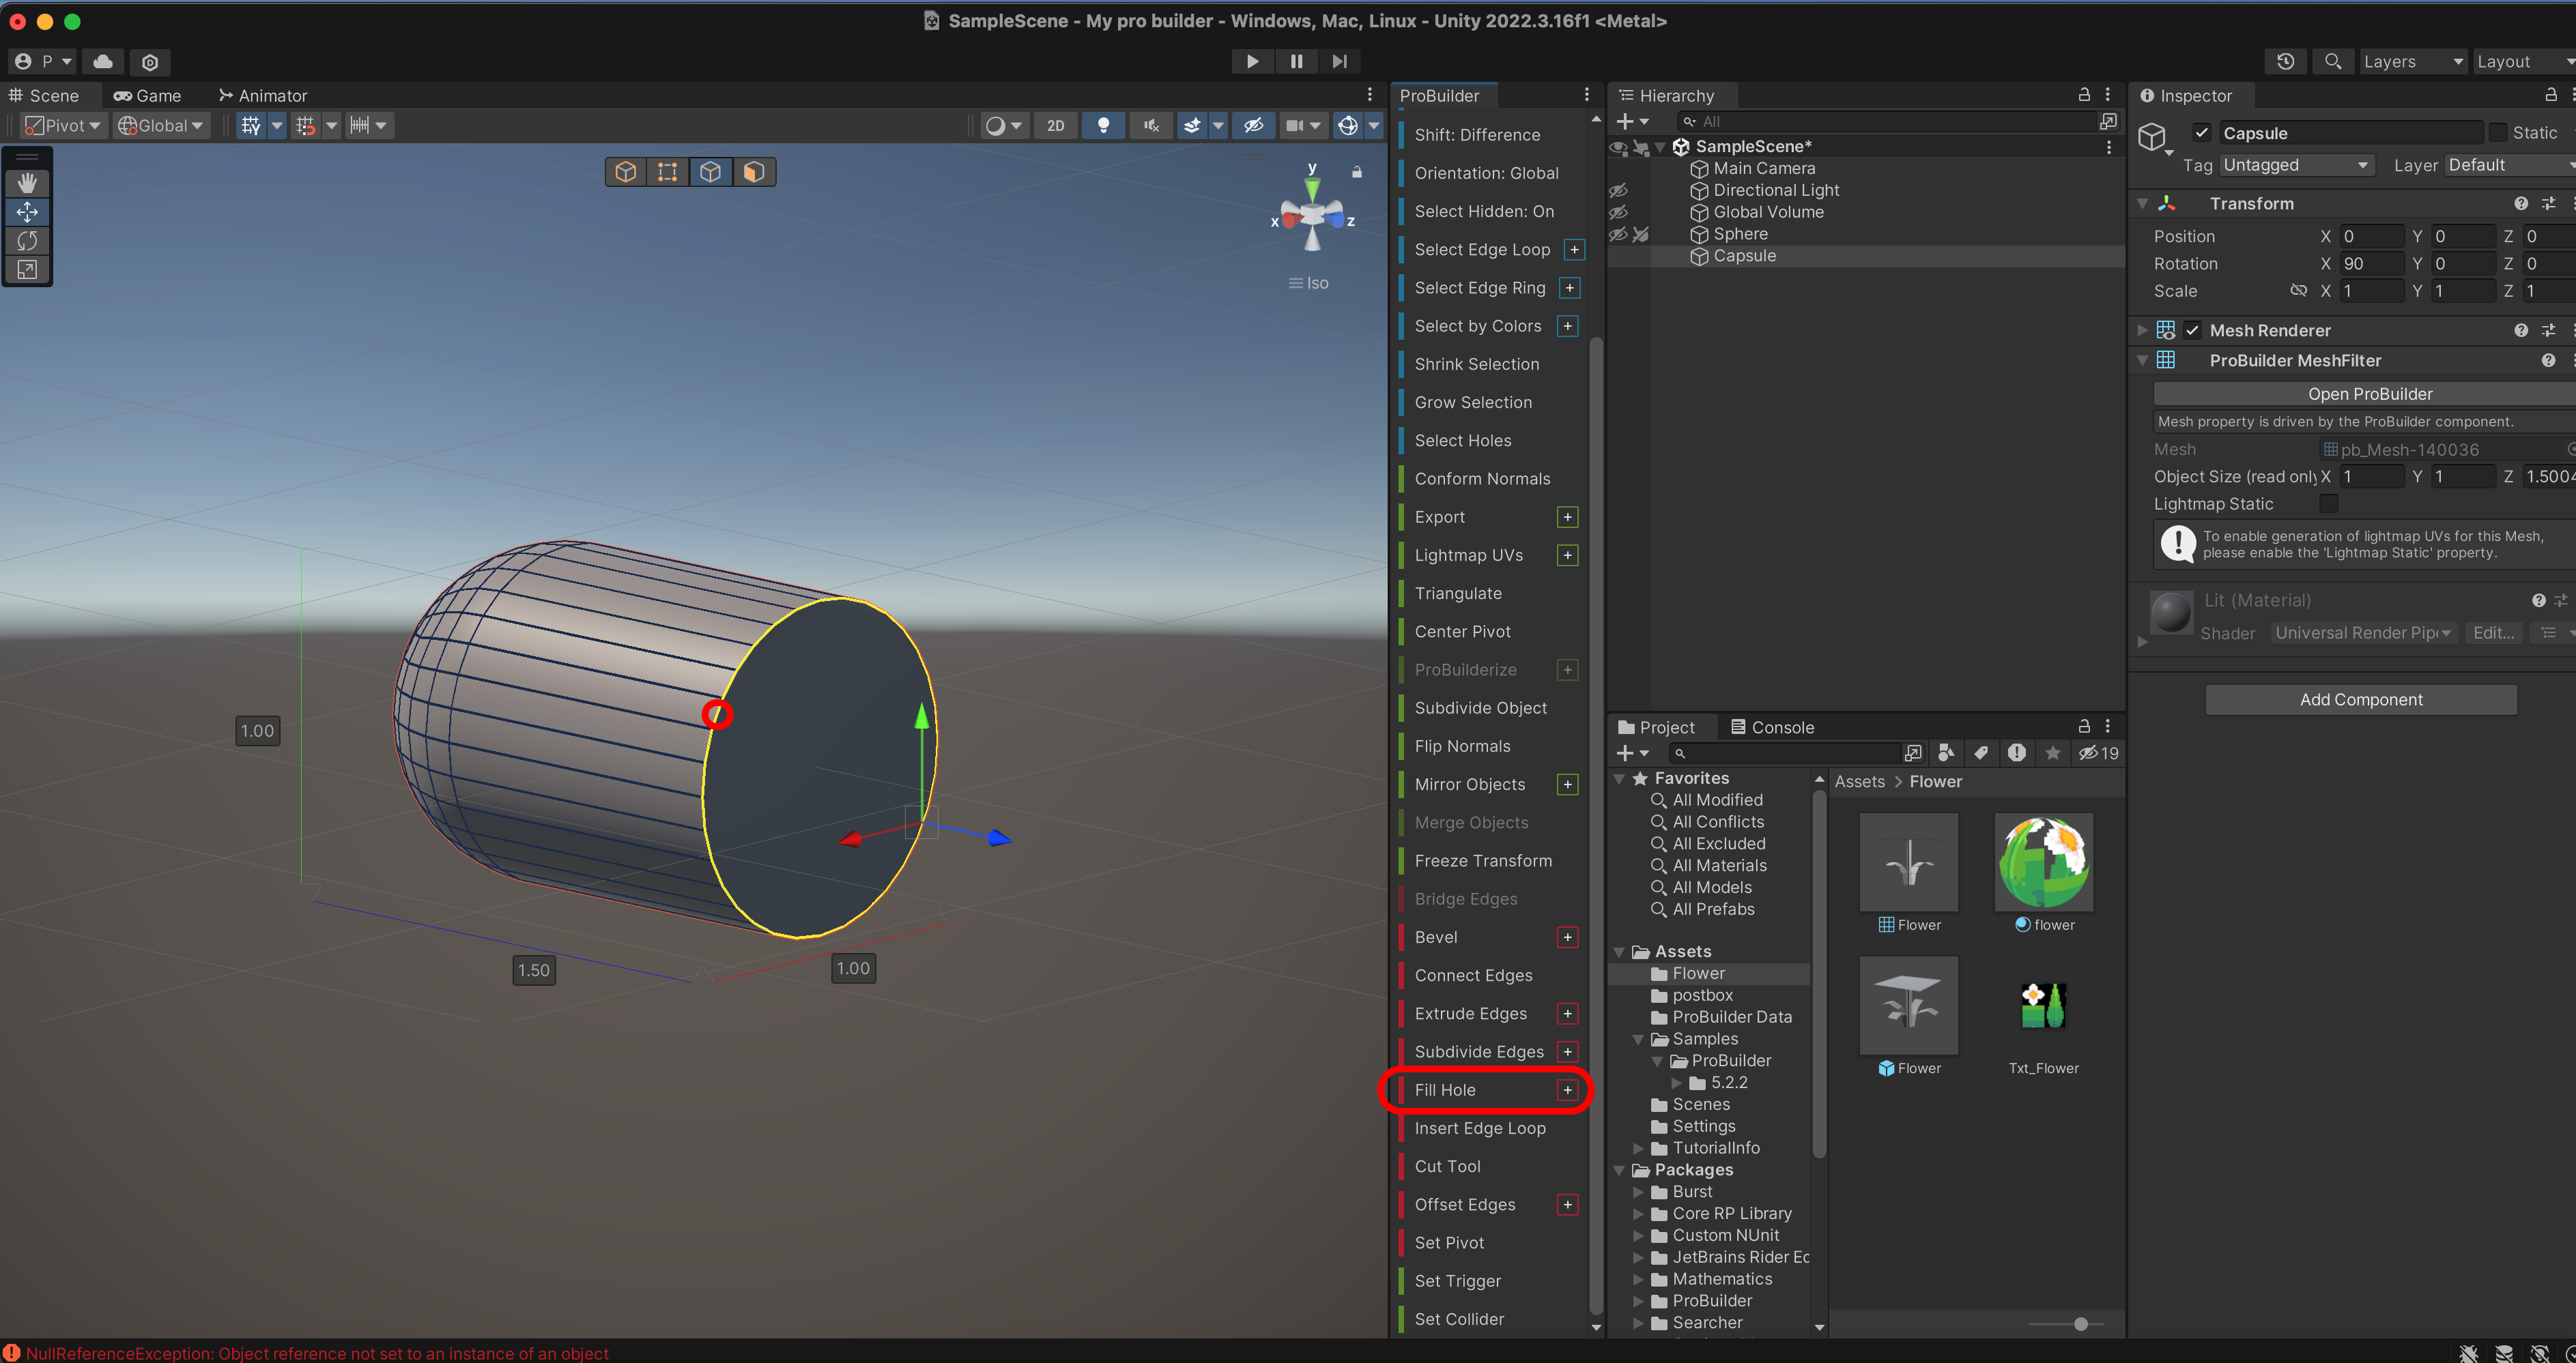Click the Add Component button

coord(2360,699)
